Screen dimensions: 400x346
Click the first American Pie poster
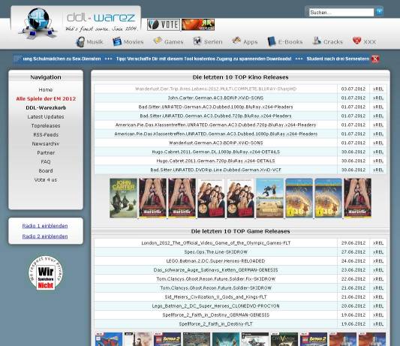coord(211,198)
